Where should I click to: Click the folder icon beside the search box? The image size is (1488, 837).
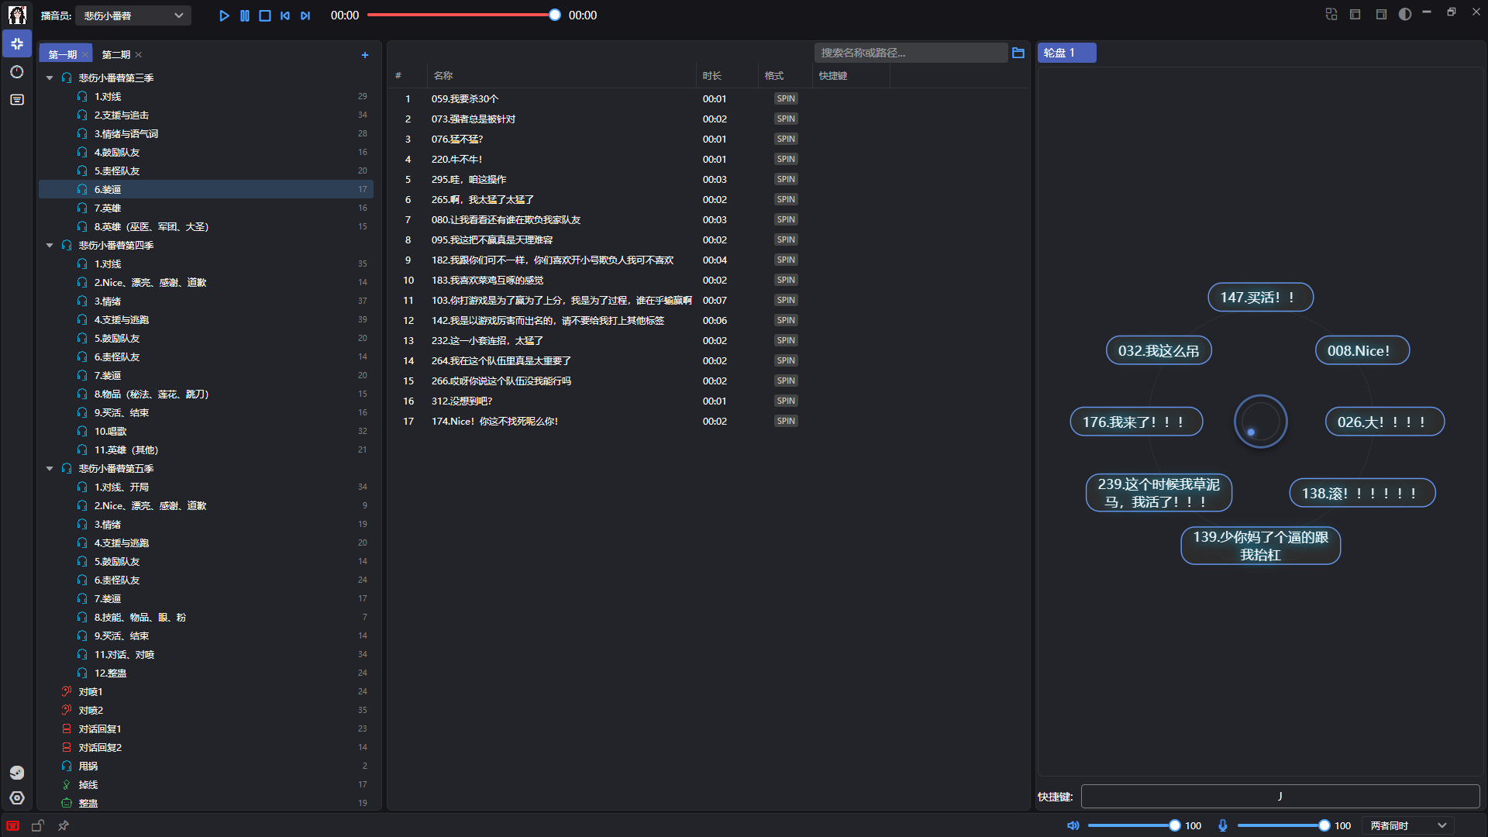click(x=1018, y=53)
